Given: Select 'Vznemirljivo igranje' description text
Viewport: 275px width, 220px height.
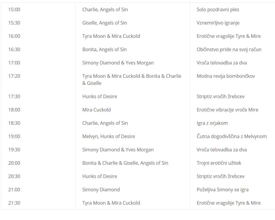Looking at the screenshot, I should pyautogui.click(x=218, y=23).
